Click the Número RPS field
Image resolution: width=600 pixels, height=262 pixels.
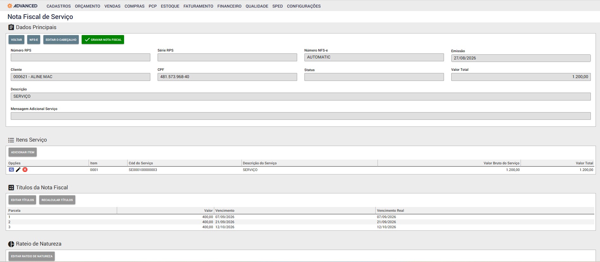80,57
